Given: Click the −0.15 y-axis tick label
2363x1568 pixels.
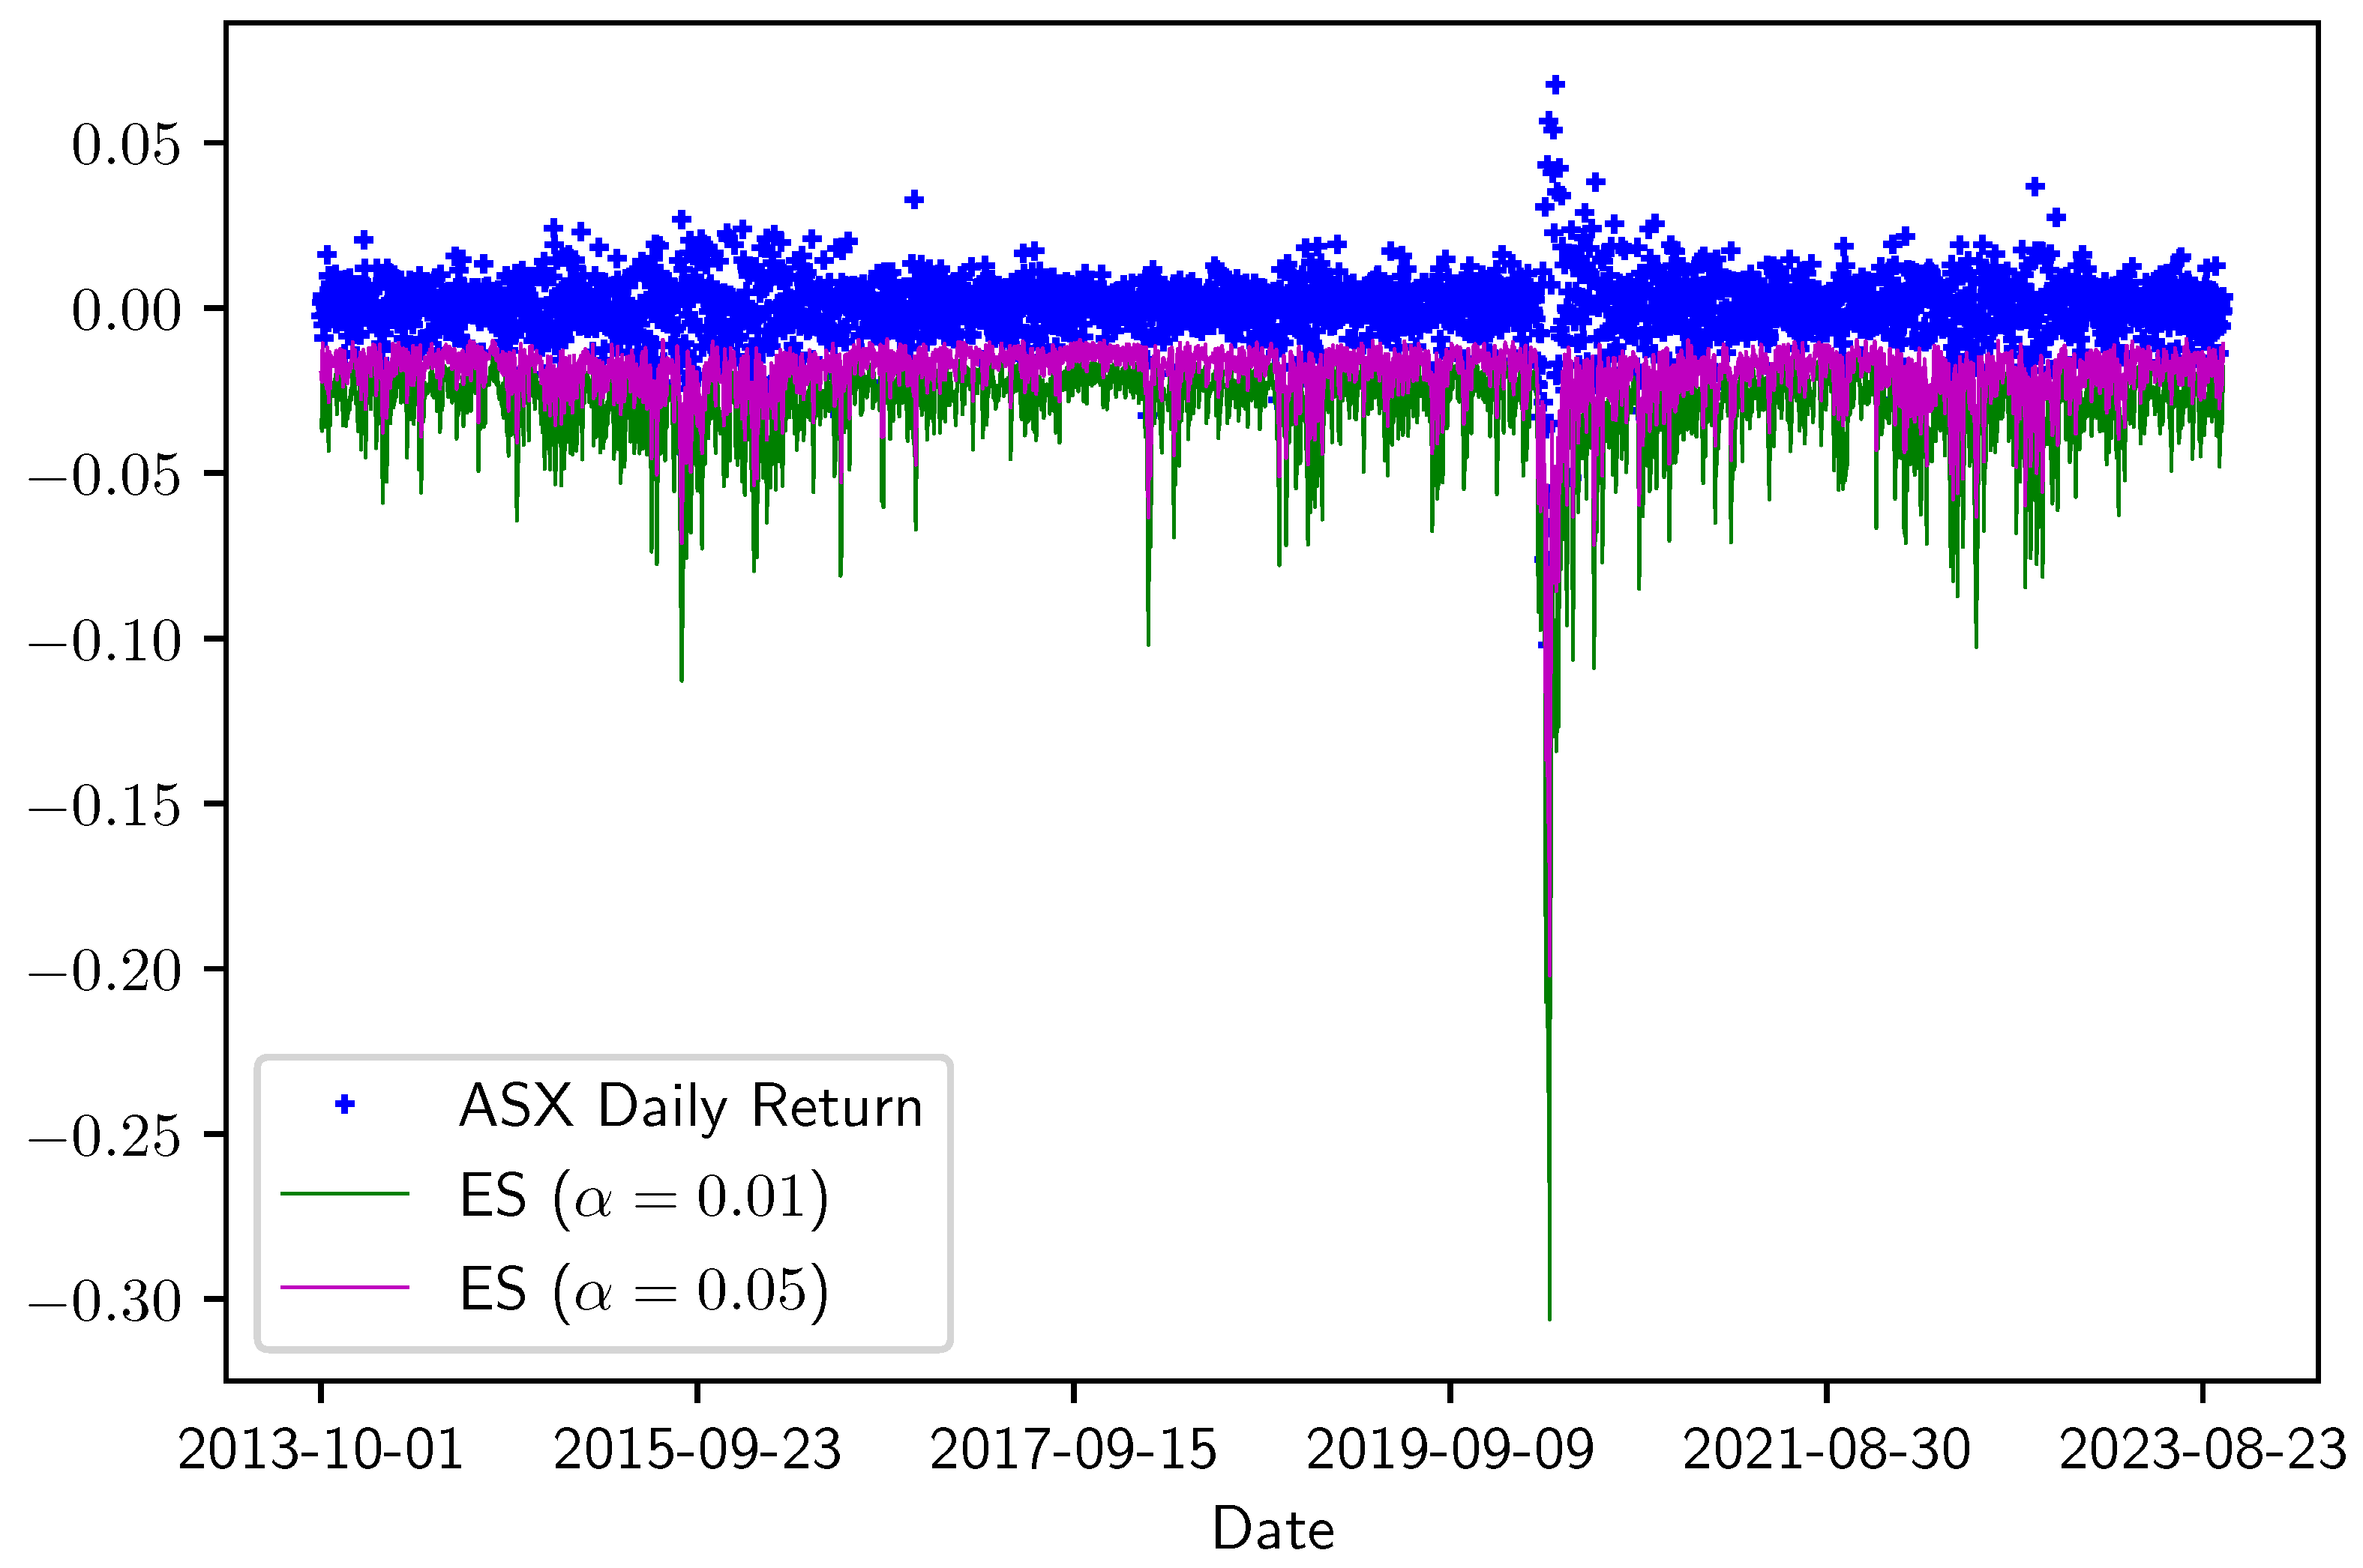Looking at the screenshot, I should [105, 805].
